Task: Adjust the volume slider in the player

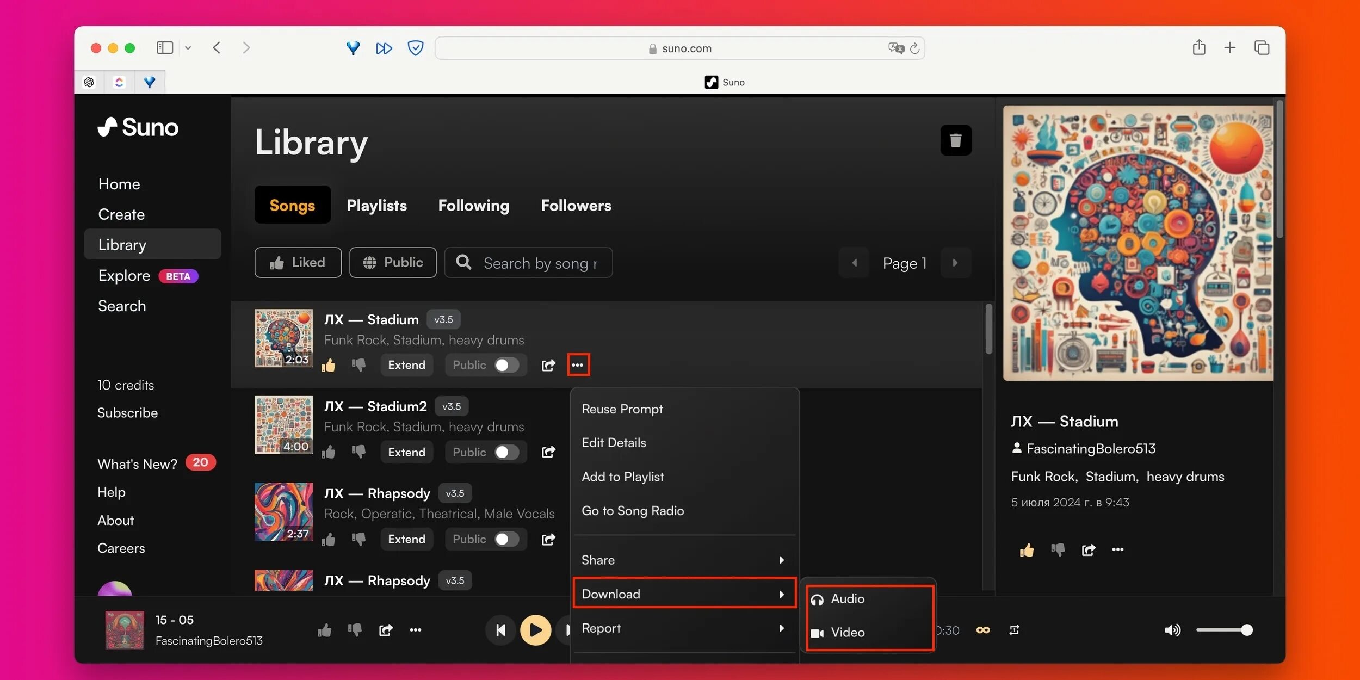Action: [x=1224, y=630]
